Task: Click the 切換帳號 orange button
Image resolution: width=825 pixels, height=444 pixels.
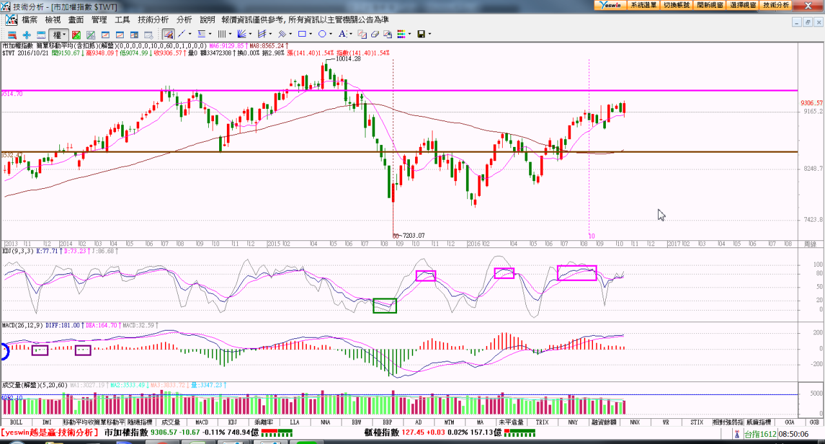Action: tap(677, 5)
